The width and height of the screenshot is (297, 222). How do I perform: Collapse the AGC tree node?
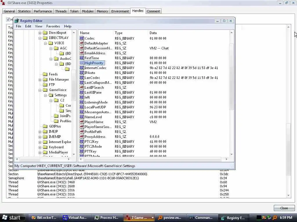[51, 49]
